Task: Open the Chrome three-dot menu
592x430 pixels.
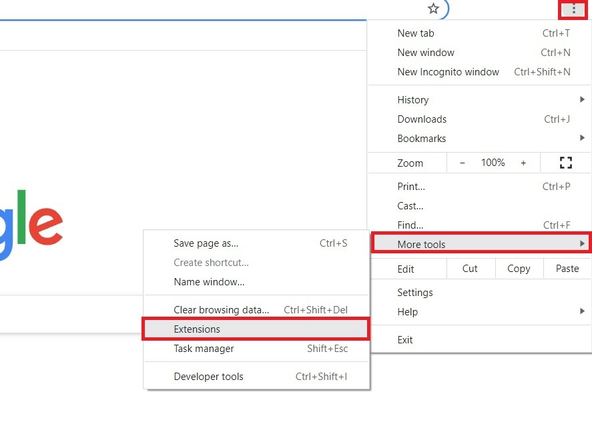Action: (x=573, y=9)
